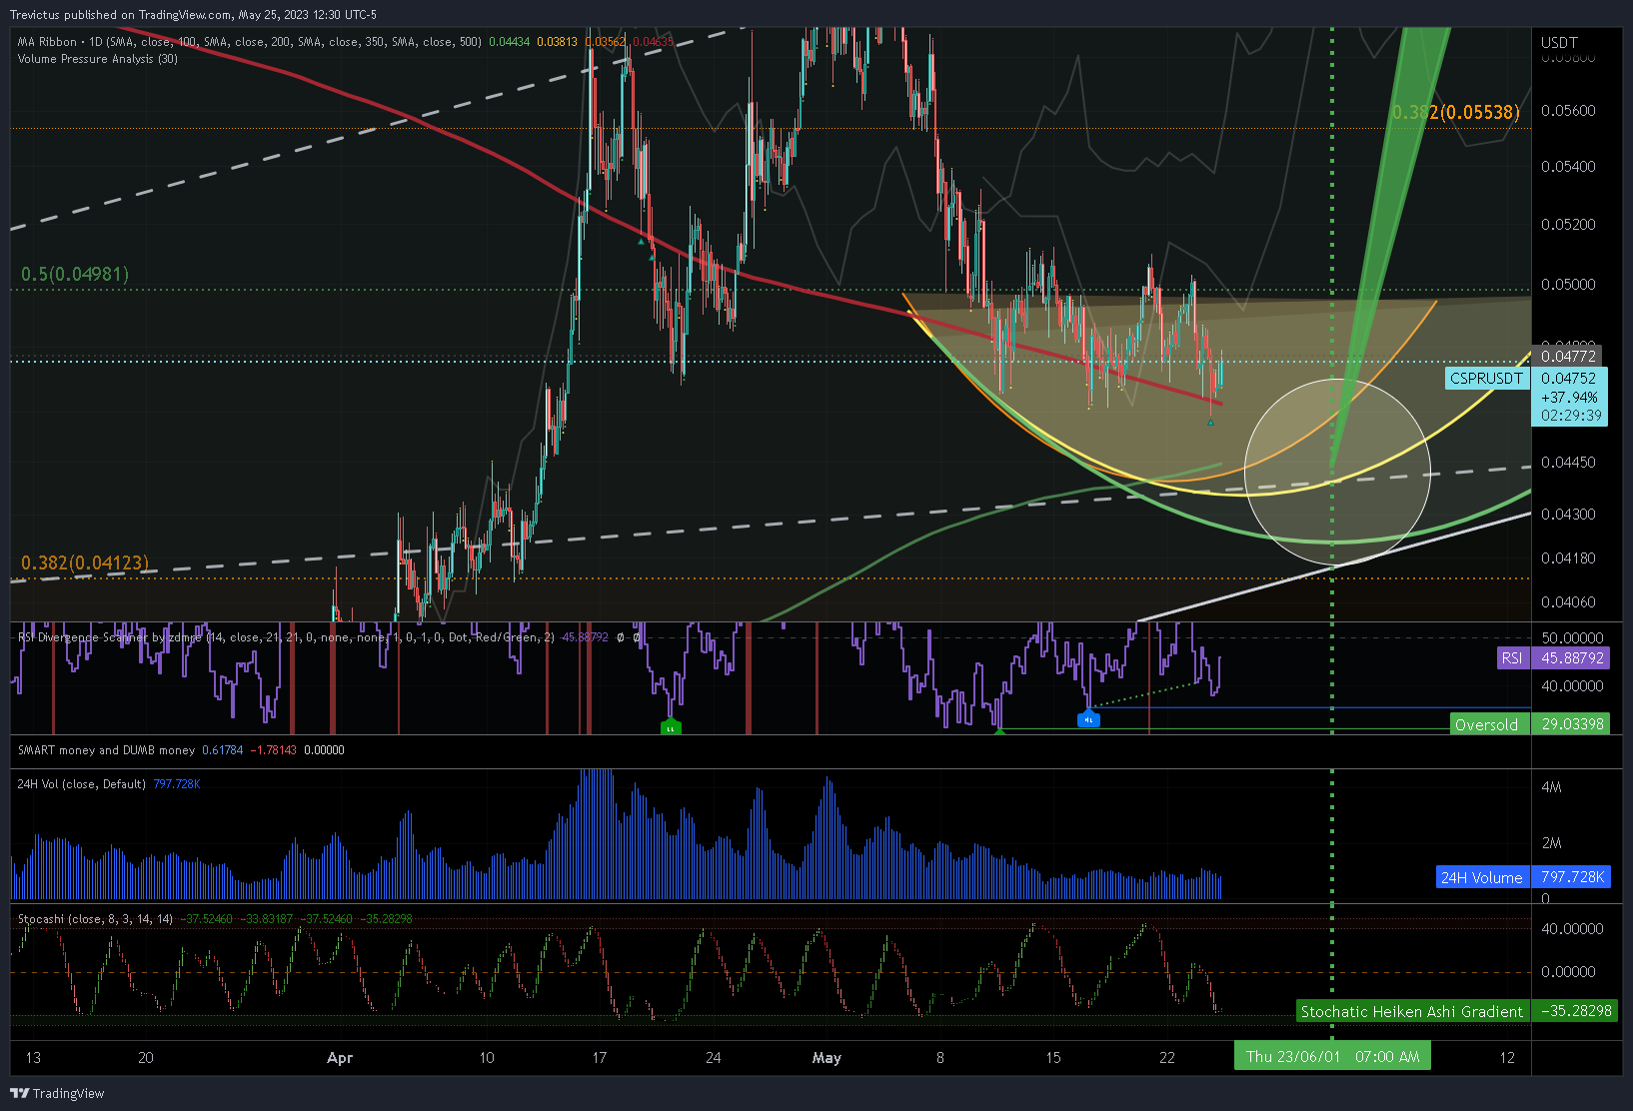The height and width of the screenshot is (1111, 1633).
Task: Click the 22 date label on the time axis
Action: click(1167, 1057)
